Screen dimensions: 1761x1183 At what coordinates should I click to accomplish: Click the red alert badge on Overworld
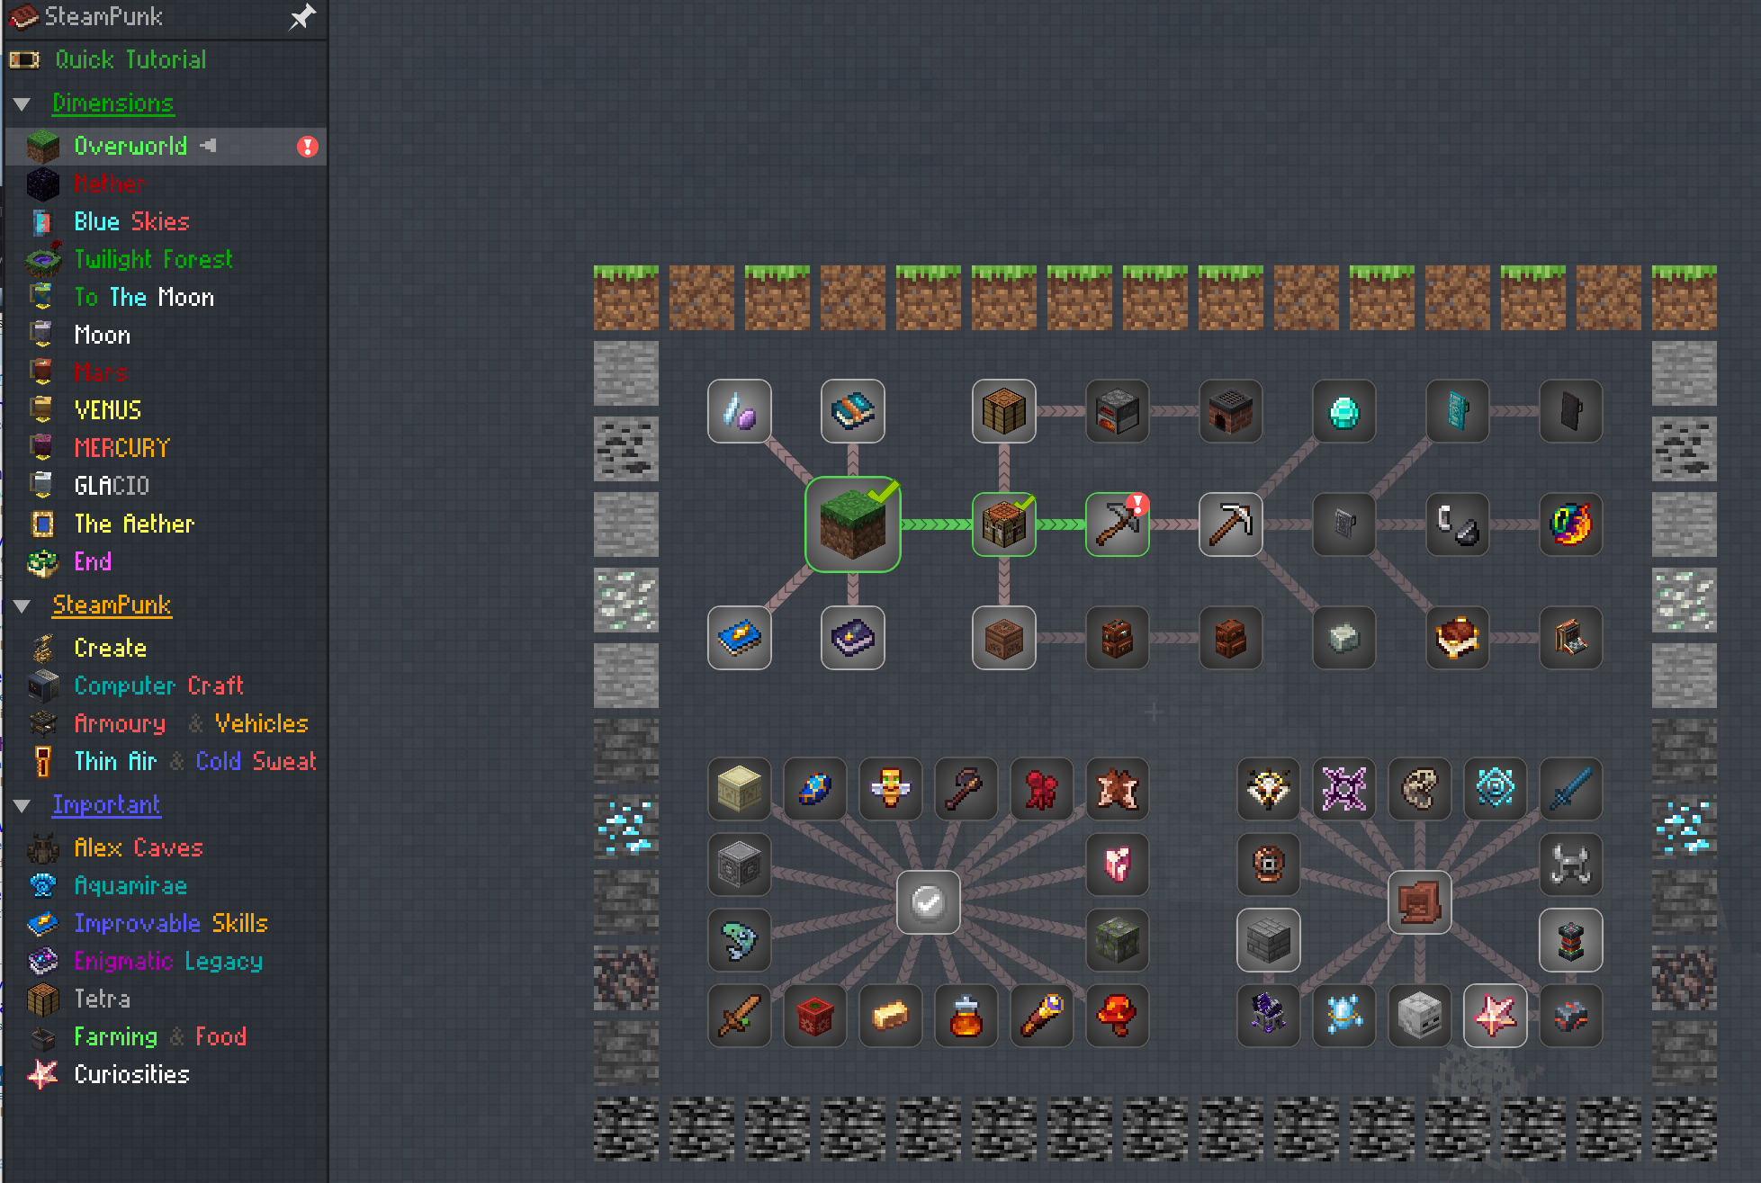click(308, 147)
